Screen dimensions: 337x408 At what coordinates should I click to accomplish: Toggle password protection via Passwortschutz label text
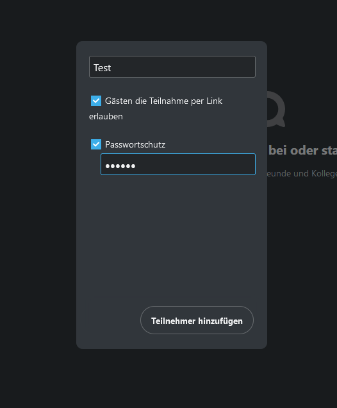(x=135, y=144)
